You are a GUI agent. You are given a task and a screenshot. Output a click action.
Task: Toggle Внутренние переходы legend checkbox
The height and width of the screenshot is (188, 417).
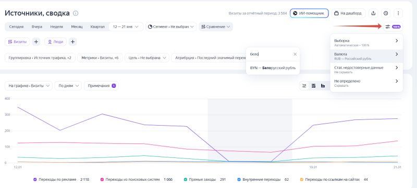coord(239,180)
